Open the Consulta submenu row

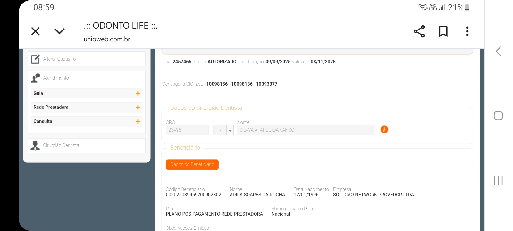tap(87, 121)
